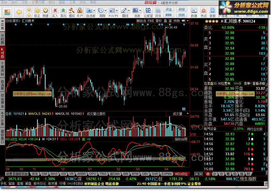Toggle 均线 moving averages on chart
The image size is (271, 191).
[151, 21]
